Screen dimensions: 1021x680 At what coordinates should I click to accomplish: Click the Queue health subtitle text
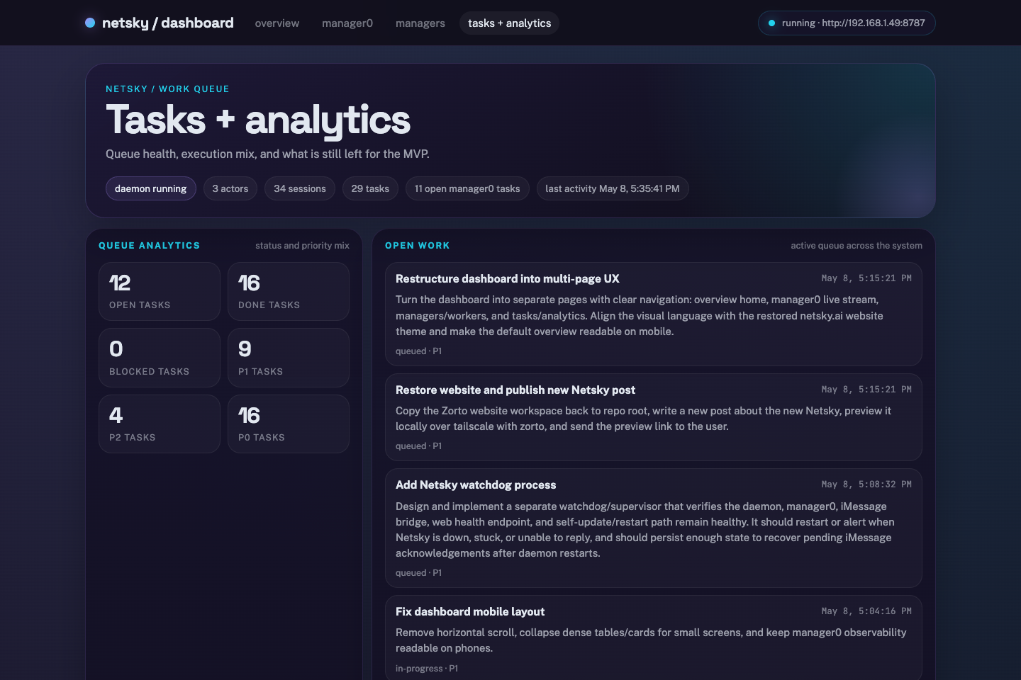click(x=267, y=154)
